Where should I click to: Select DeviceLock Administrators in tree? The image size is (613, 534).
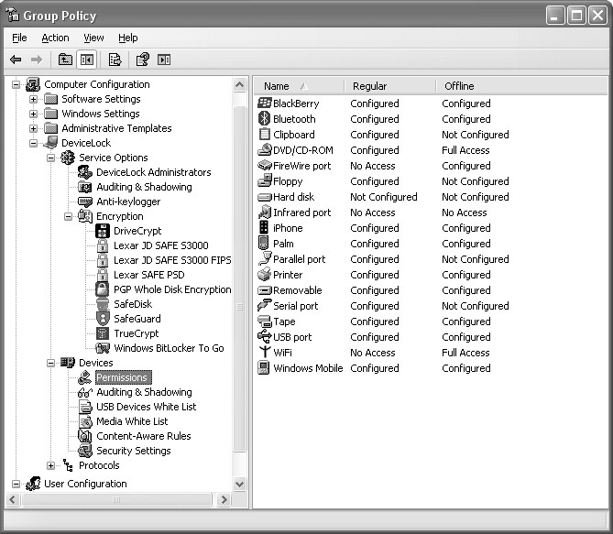154,172
